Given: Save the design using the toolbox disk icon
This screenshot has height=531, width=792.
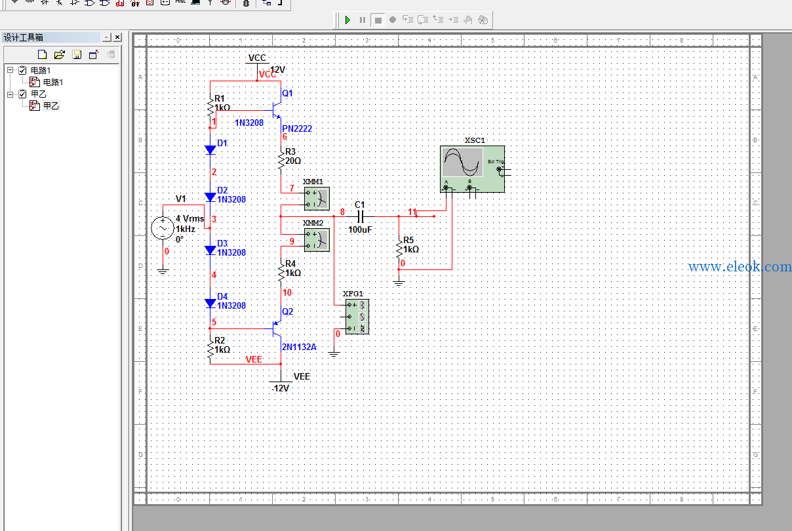Looking at the screenshot, I should tap(77, 54).
